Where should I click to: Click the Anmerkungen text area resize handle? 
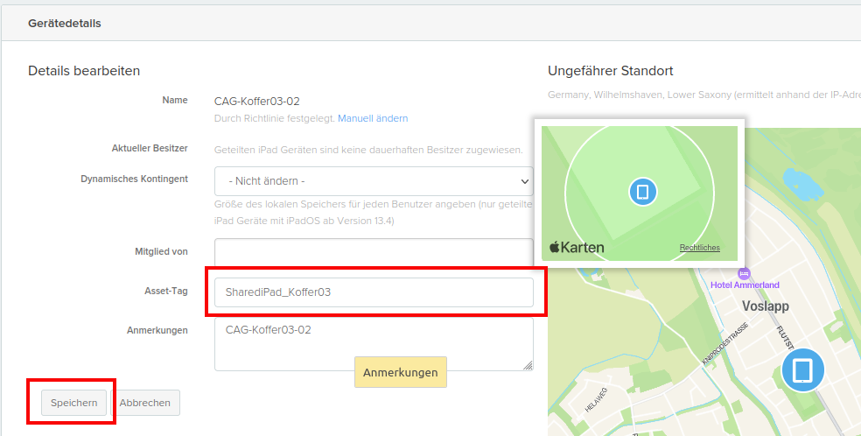528,365
